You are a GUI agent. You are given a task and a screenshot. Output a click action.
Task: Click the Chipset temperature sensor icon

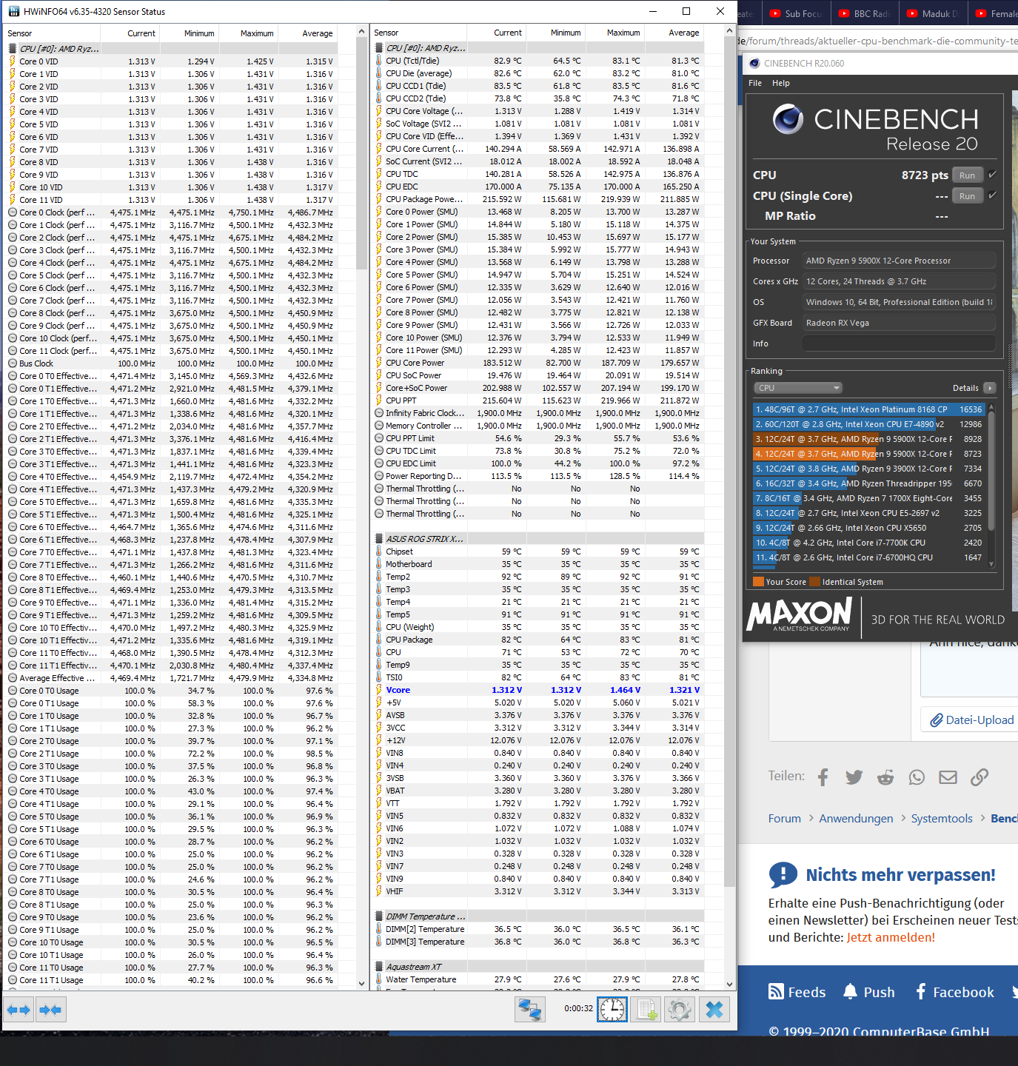click(x=379, y=552)
